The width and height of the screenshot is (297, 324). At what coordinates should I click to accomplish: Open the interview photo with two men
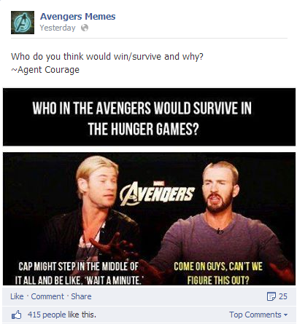point(149,218)
